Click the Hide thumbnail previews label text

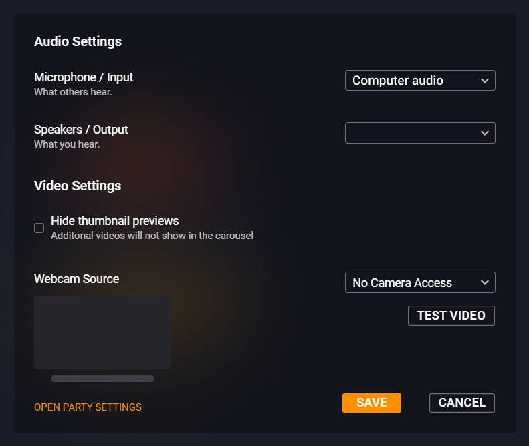click(114, 221)
